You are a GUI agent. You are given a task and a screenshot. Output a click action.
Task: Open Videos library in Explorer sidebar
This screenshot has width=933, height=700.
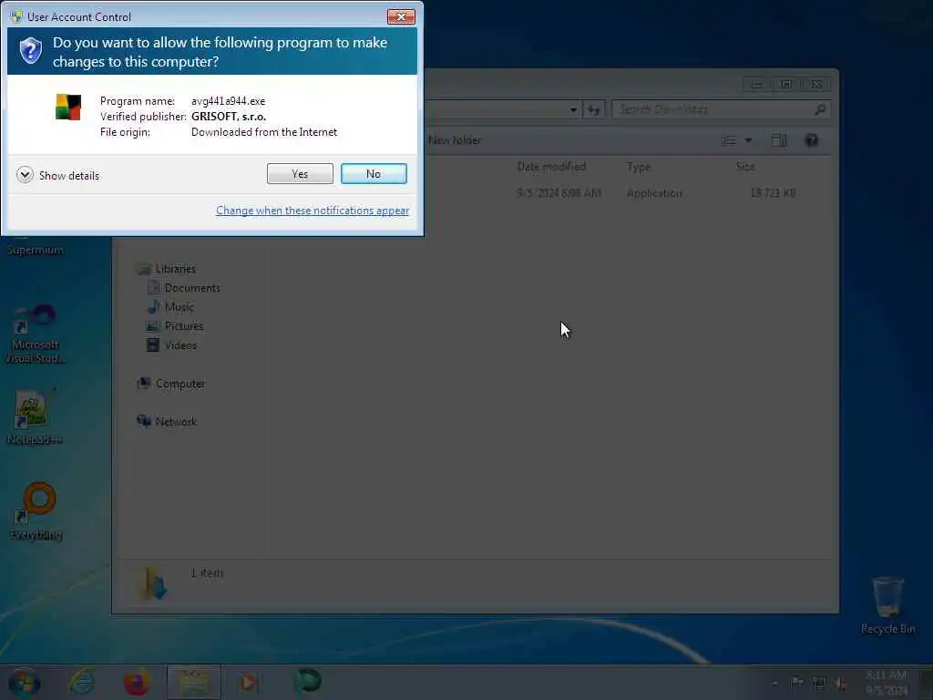tap(180, 345)
